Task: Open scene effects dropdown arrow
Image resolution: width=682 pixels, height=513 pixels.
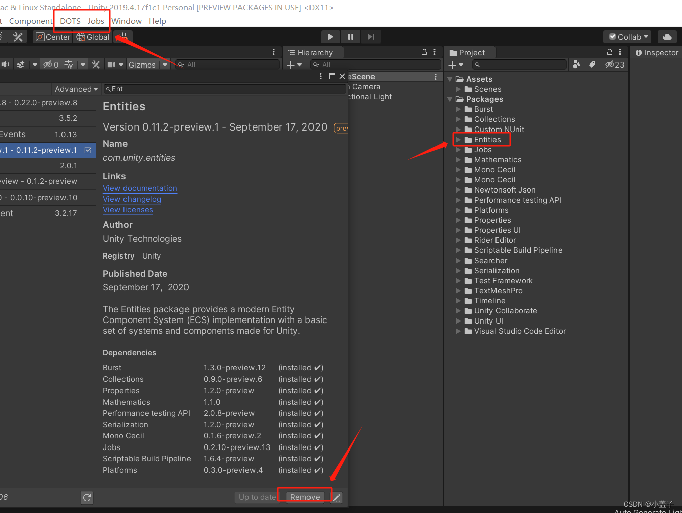Action: coord(35,65)
